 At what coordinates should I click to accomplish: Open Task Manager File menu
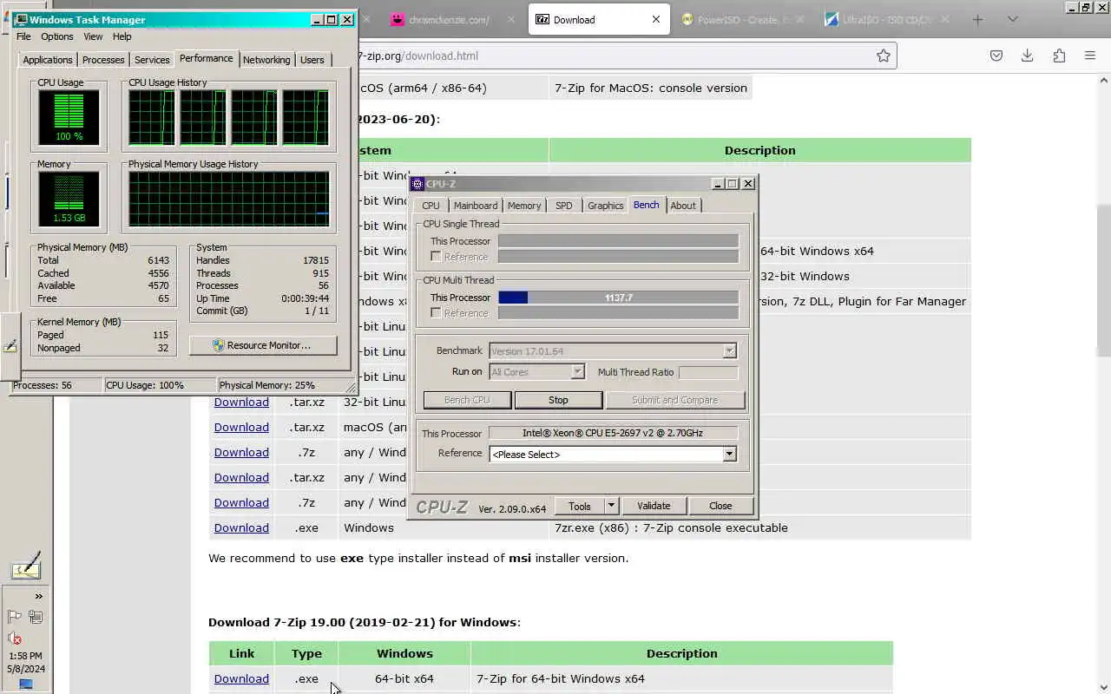[x=23, y=36]
